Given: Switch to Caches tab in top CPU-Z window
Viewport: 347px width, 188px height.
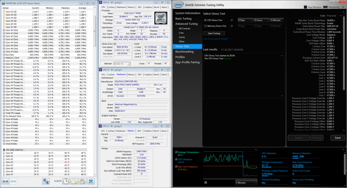Looking at the screenshot, I should tap(111, 7).
